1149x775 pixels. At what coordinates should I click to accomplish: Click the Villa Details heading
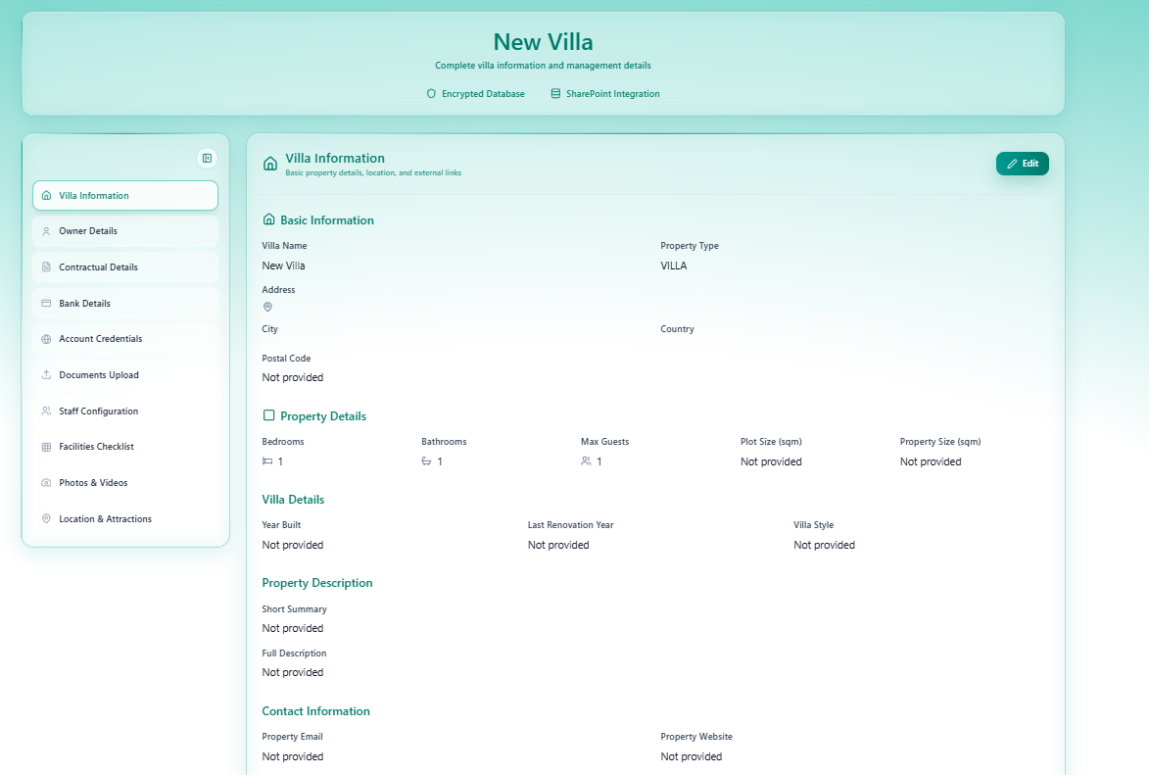pos(293,500)
